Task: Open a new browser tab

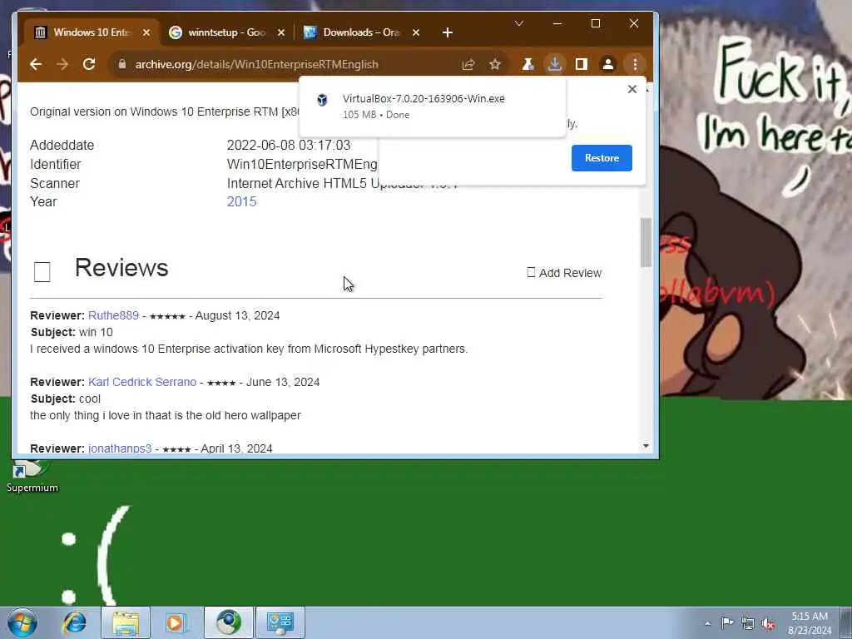Action: pos(447,32)
